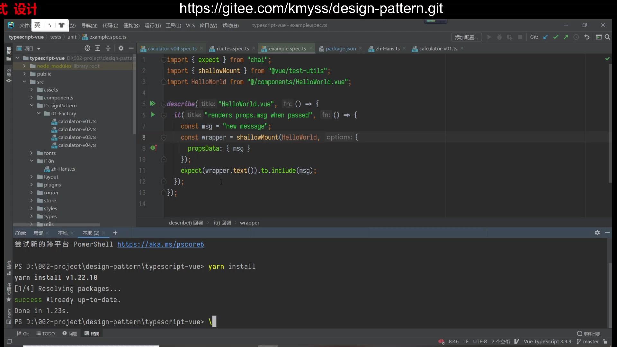Toggle visibility of node_modules library root

coord(24,66)
